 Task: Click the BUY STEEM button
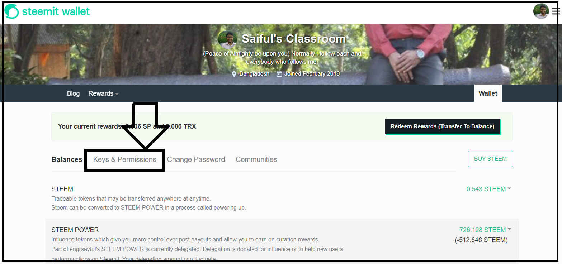click(490, 159)
